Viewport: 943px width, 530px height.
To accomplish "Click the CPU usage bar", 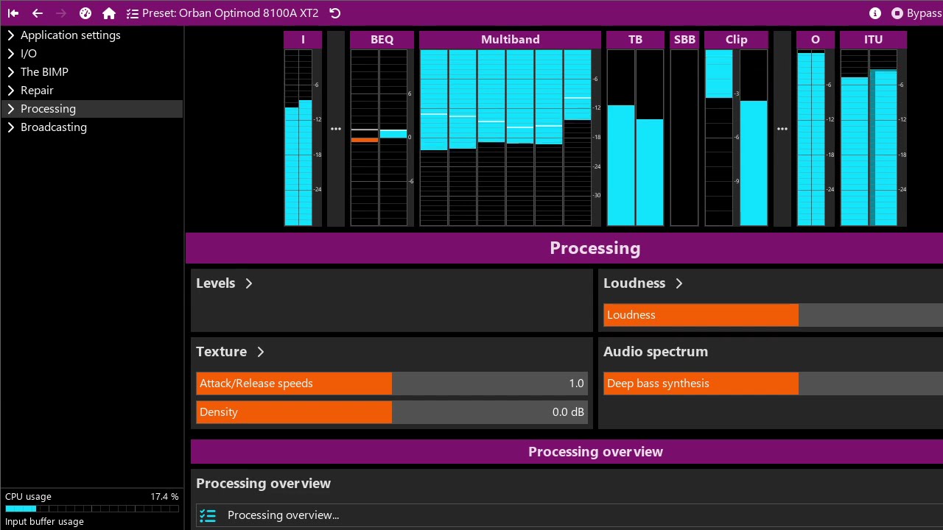I will point(91,509).
